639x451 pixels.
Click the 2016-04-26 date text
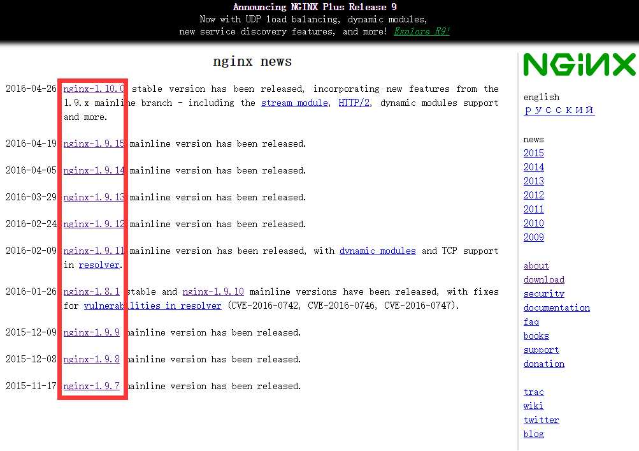pyautogui.click(x=31, y=89)
